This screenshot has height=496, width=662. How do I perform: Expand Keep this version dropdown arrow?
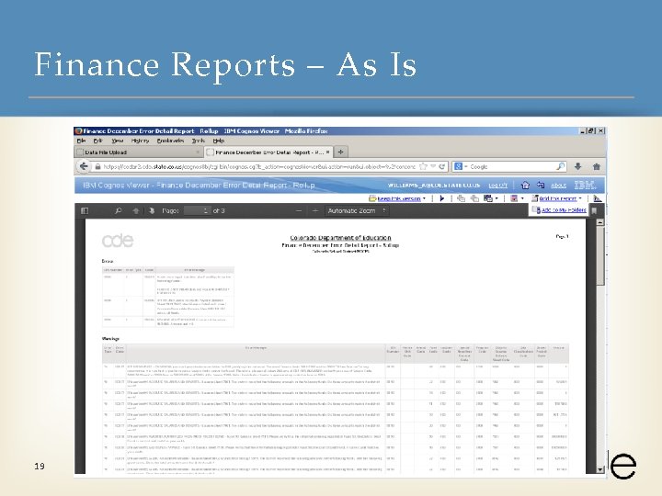pyautogui.click(x=424, y=198)
